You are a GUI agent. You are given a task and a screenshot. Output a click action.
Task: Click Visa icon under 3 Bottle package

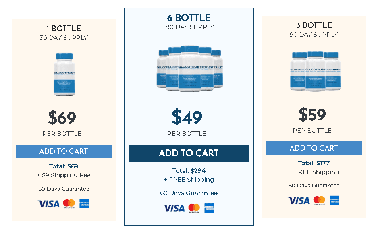point(299,201)
